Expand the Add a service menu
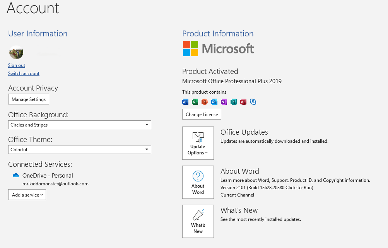Screen dimensions: 388x248 pyautogui.click(x=27, y=195)
